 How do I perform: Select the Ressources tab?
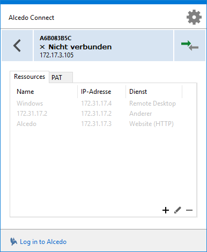[x=29, y=77]
